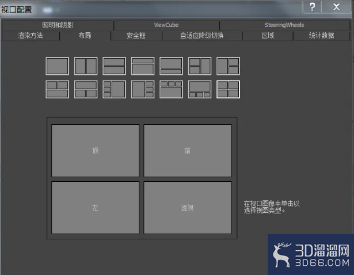Close the 视口配置 dialog
Image resolution: width=354 pixels, height=275 pixels.
[336, 7]
